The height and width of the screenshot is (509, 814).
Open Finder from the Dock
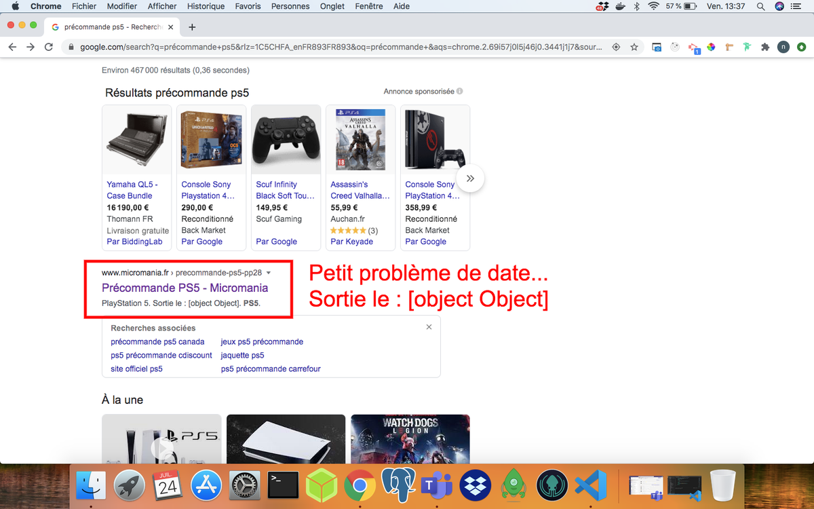[x=90, y=485]
